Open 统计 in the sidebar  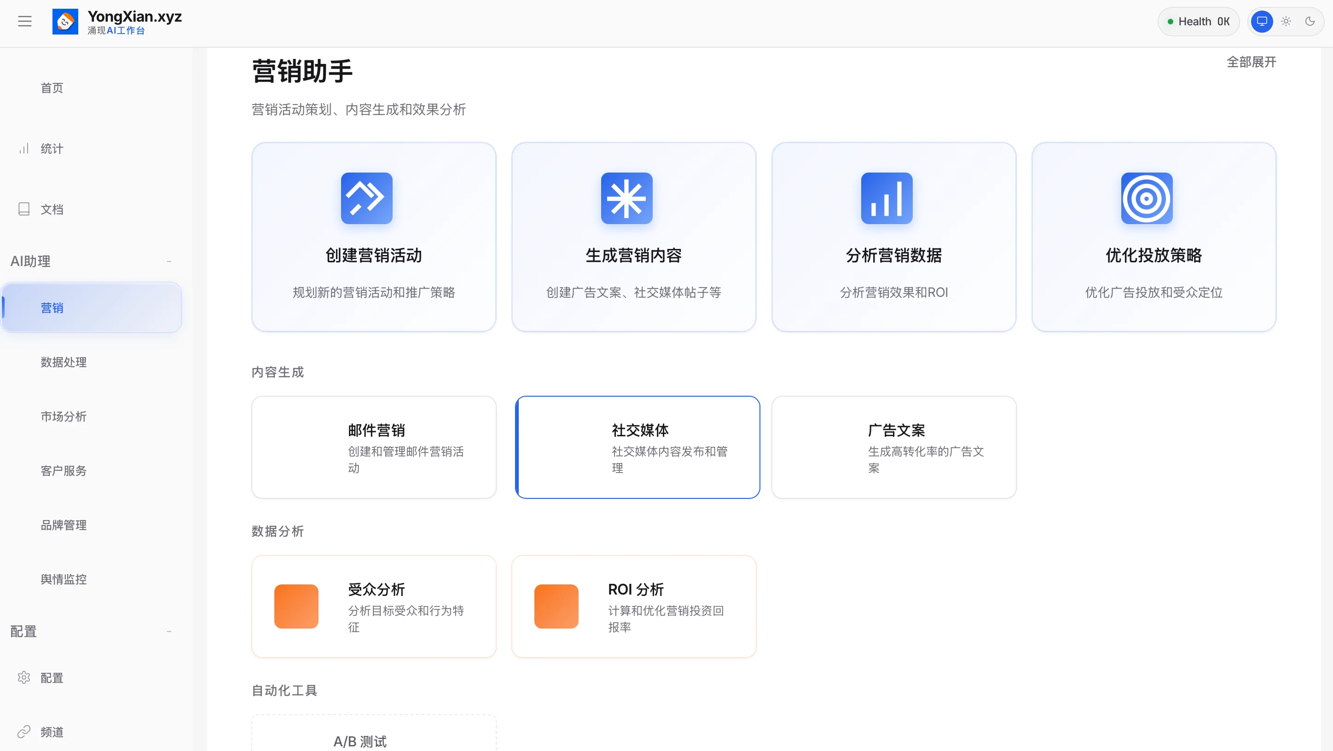52,149
